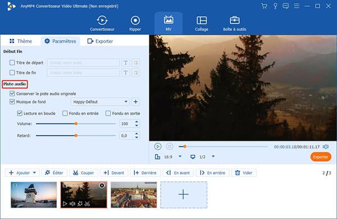This screenshot has width=337, height=219.
Task: Switch to Convertisseur module
Action: pyautogui.click(x=102, y=24)
